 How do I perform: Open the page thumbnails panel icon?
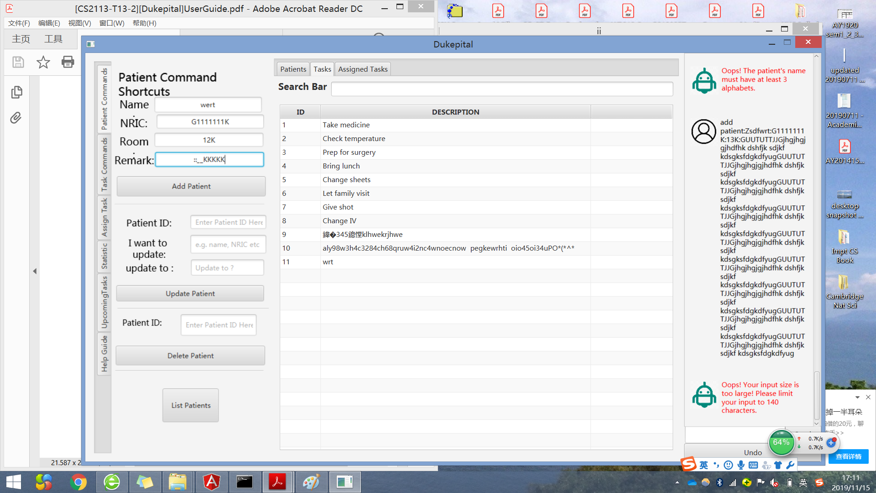tap(16, 92)
